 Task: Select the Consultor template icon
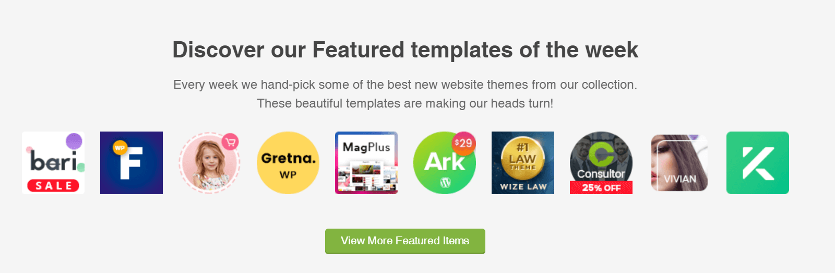pyautogui.click(x=601, y=163)
